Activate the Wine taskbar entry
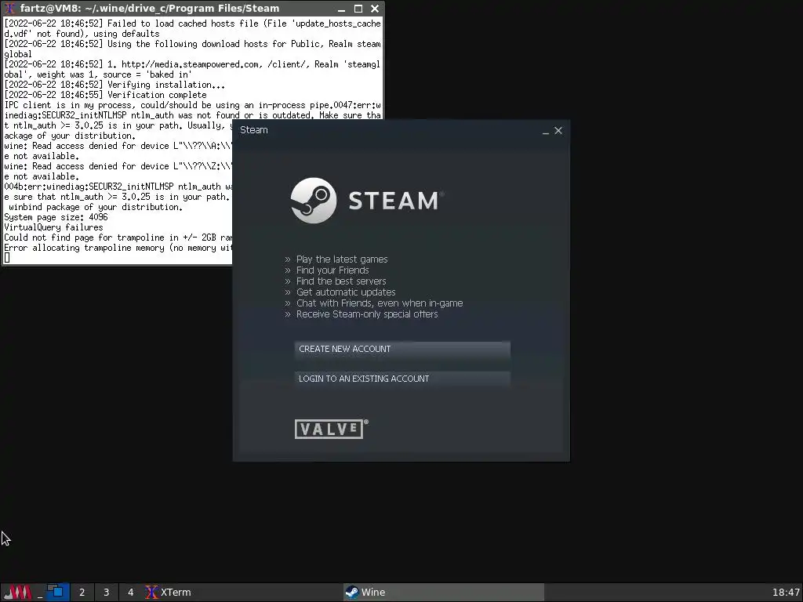The image size is (803, 602). (444, 593)
